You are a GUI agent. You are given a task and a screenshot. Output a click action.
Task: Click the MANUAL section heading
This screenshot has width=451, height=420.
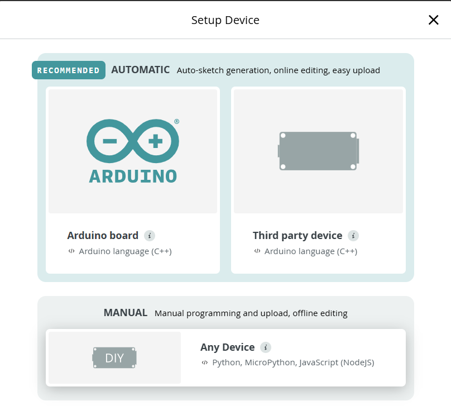tap(125, 313)
